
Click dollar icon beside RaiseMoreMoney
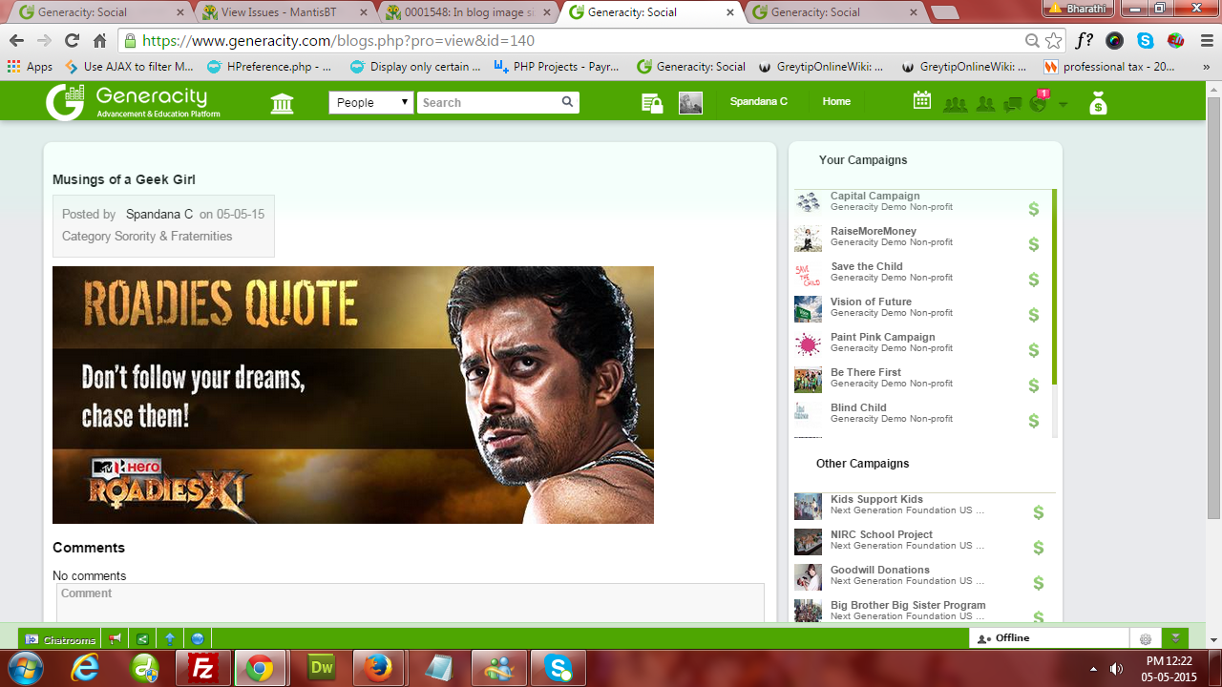pyautogui.click(x=1034, y=244)
